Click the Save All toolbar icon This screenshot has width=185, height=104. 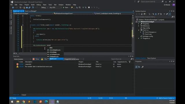pos(29,8)
